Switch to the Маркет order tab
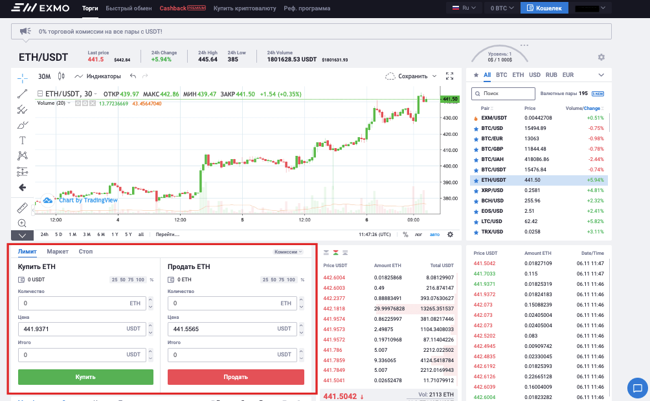 tap(58, 252)
